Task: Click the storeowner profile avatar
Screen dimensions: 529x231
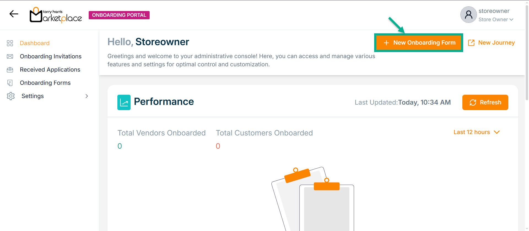Action: [x=468, y=15]
